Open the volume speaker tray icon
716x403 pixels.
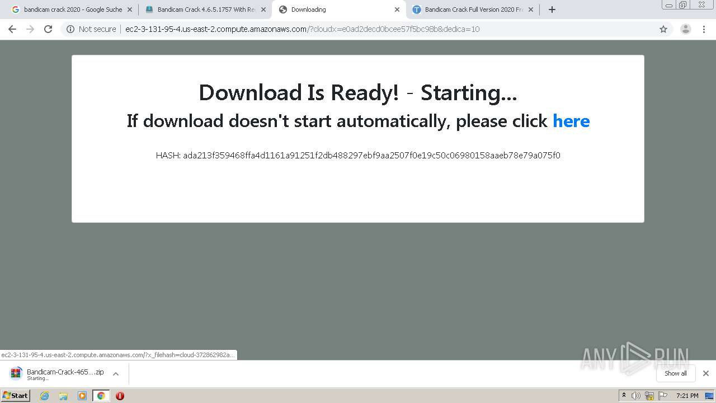pos(636,396)
